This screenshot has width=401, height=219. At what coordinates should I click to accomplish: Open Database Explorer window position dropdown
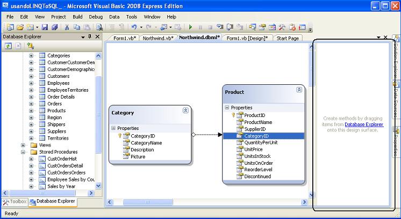(83, 37)
